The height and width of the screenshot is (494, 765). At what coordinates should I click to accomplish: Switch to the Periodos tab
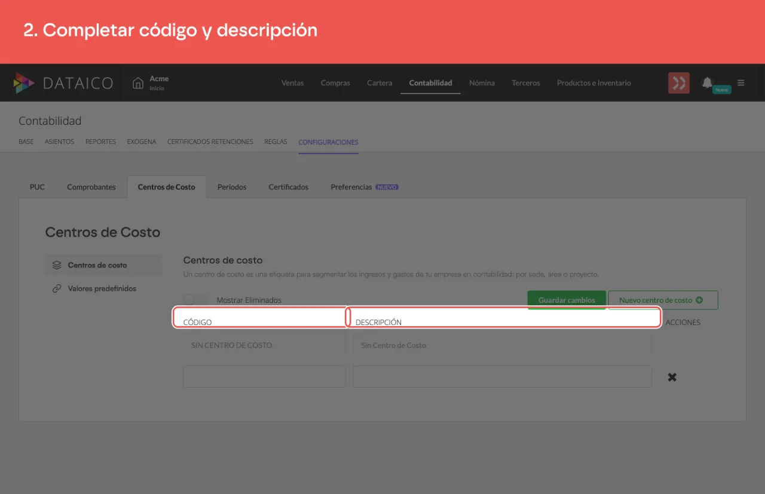232,187
